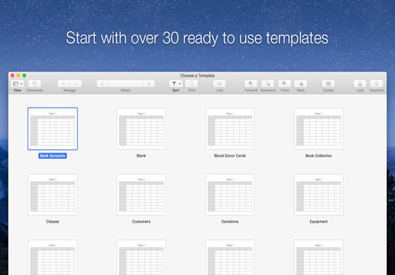Viewport: 395px width, 275px height.
Task: Select the Equipment template thumbnail
Action: [319, 195]
